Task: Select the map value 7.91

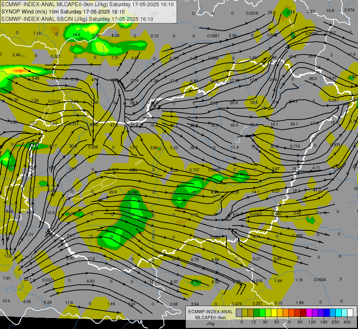Action: pos(7,278)
